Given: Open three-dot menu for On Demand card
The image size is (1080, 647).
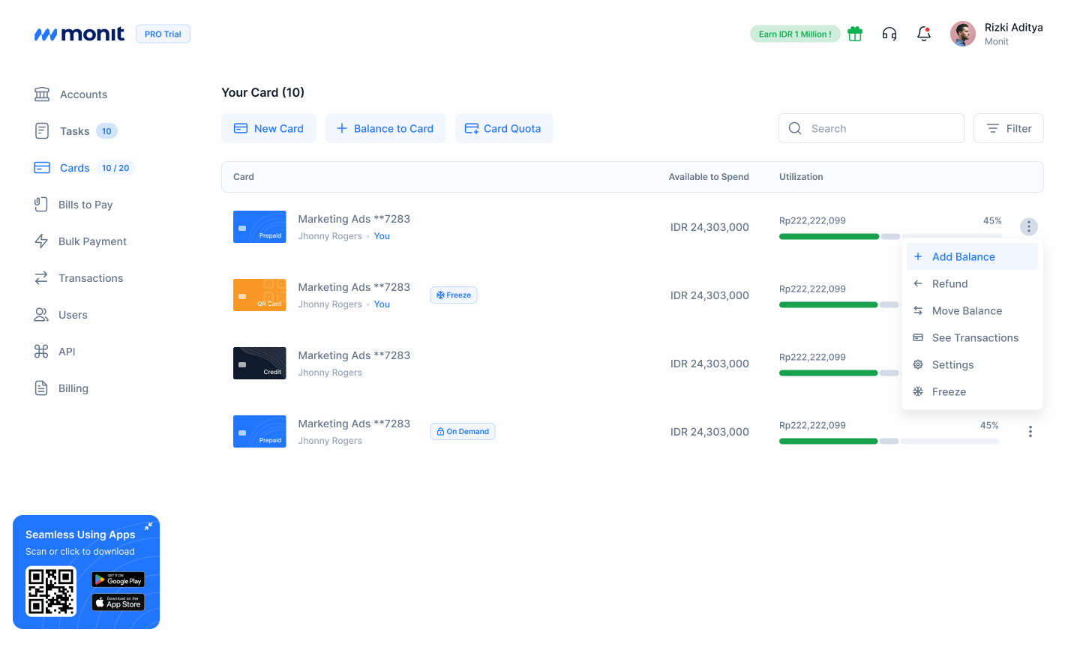Looking at the screenshot, I should [1030, 432].
